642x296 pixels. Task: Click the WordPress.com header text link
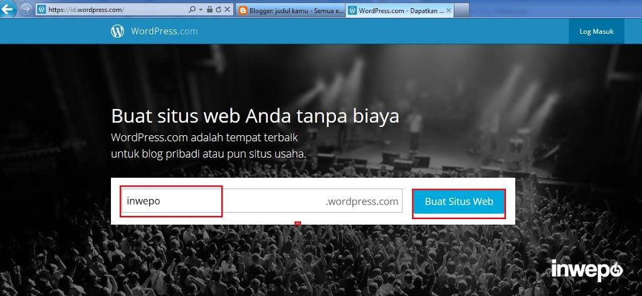pos(164,31)
